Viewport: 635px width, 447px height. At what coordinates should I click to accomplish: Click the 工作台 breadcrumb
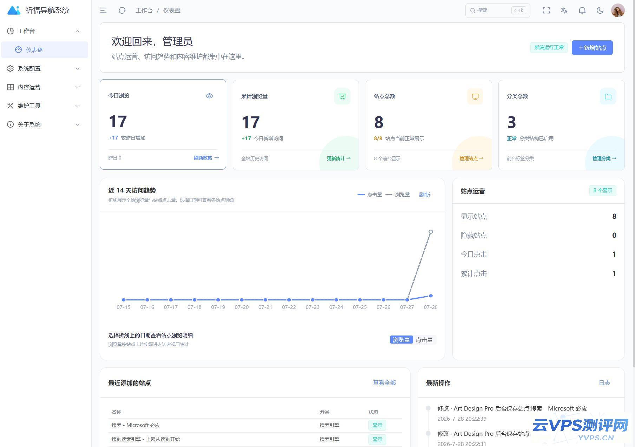pos(144,11)
